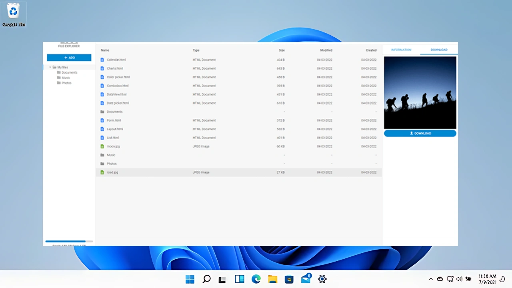Click the Photos folder icon in file list
512x288 pixels.
102,164
